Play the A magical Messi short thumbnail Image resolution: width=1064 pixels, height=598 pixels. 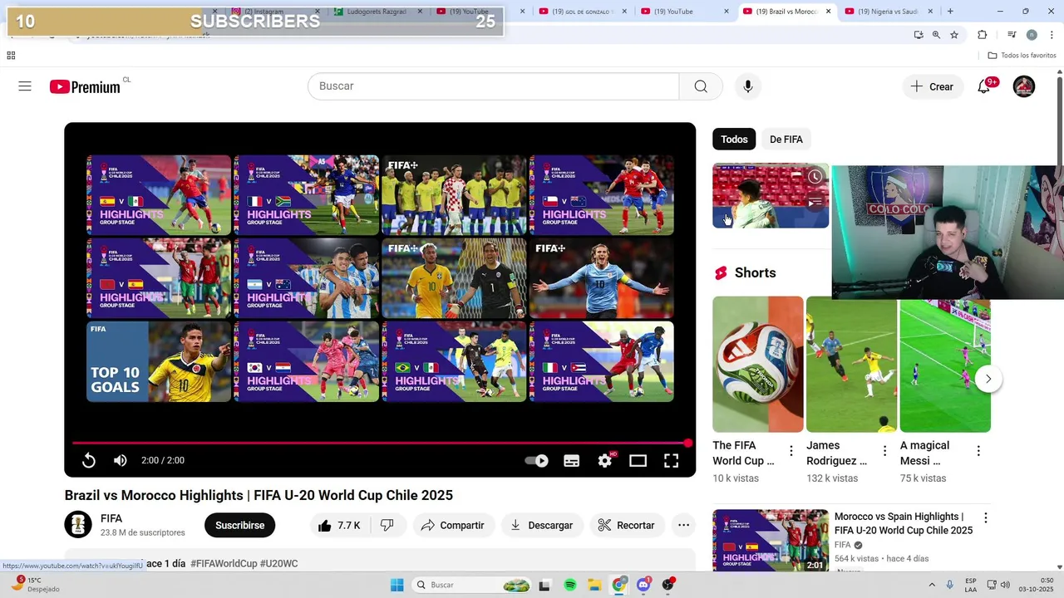[x=945, y=364]
